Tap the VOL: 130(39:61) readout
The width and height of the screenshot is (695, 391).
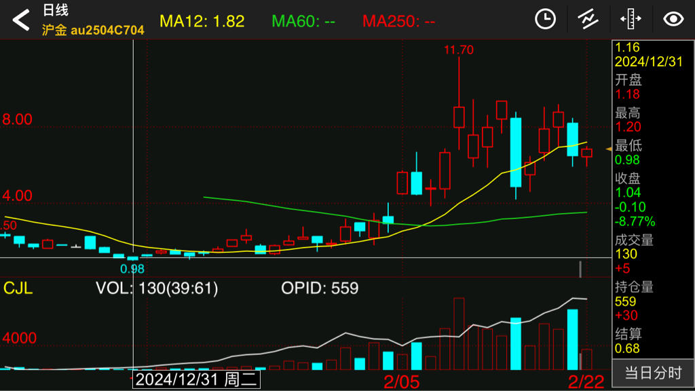[x=157, y=288]
